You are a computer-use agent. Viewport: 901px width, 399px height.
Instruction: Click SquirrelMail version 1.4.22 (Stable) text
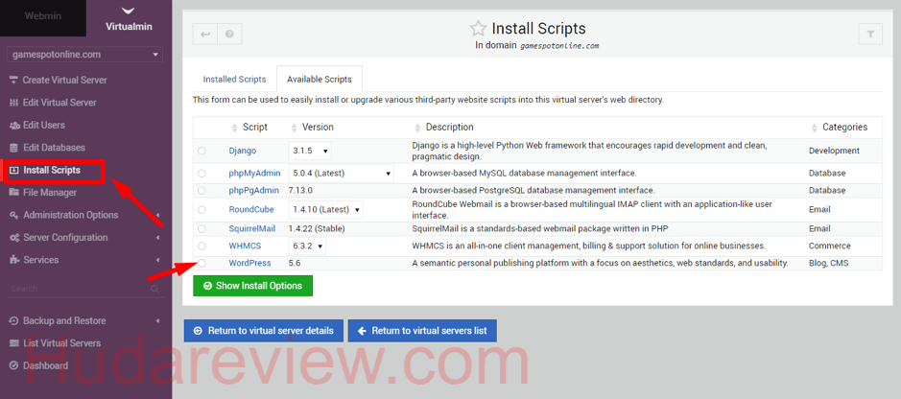tap(317, 228)
